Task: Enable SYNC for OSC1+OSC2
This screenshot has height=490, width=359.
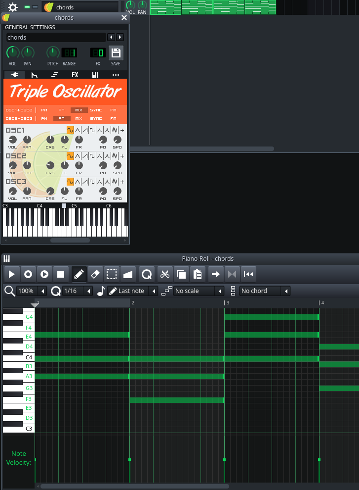Action: (x=96, y=110)
